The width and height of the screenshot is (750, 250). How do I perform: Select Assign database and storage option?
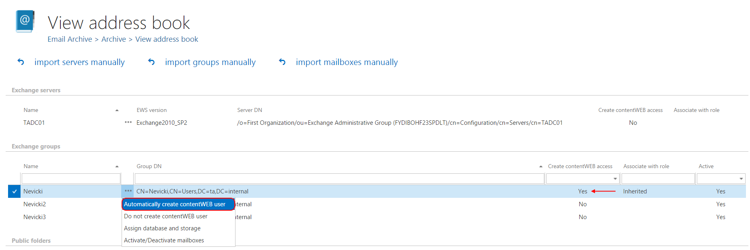pos(162,228)
